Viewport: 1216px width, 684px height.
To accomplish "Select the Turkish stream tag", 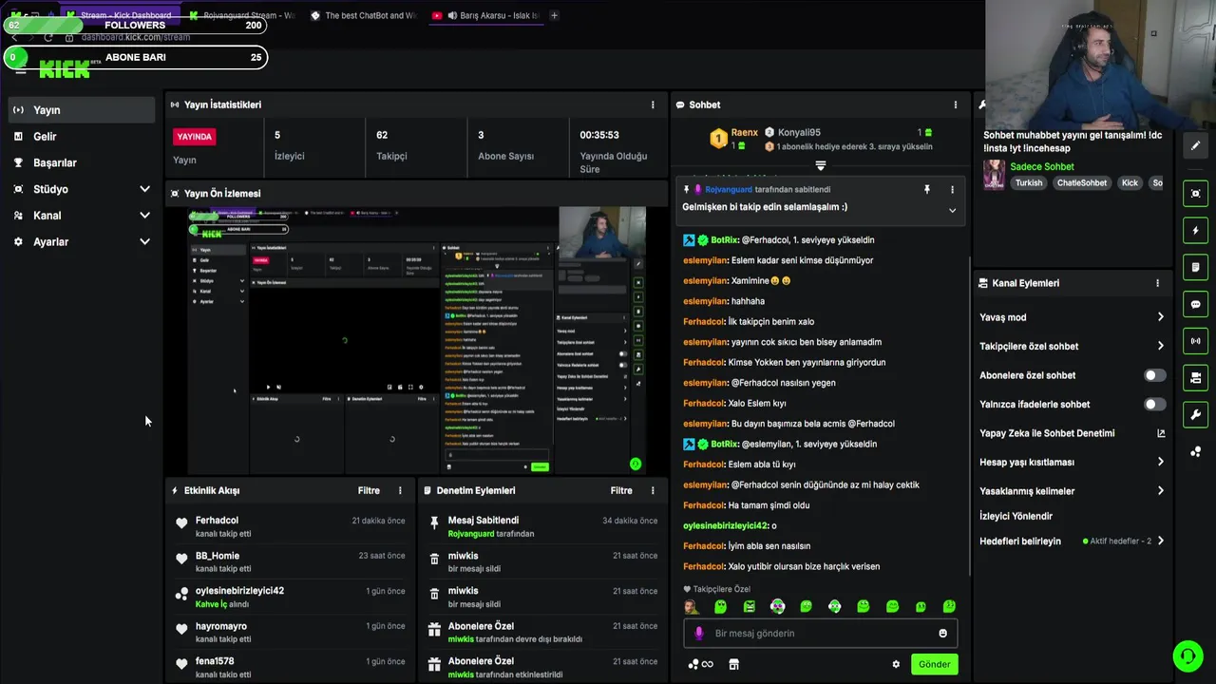I will tap(1028, 182).
